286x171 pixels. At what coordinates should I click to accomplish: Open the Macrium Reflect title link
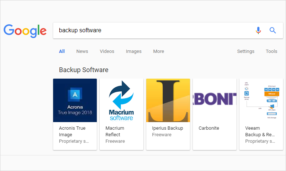coord(115,132)
